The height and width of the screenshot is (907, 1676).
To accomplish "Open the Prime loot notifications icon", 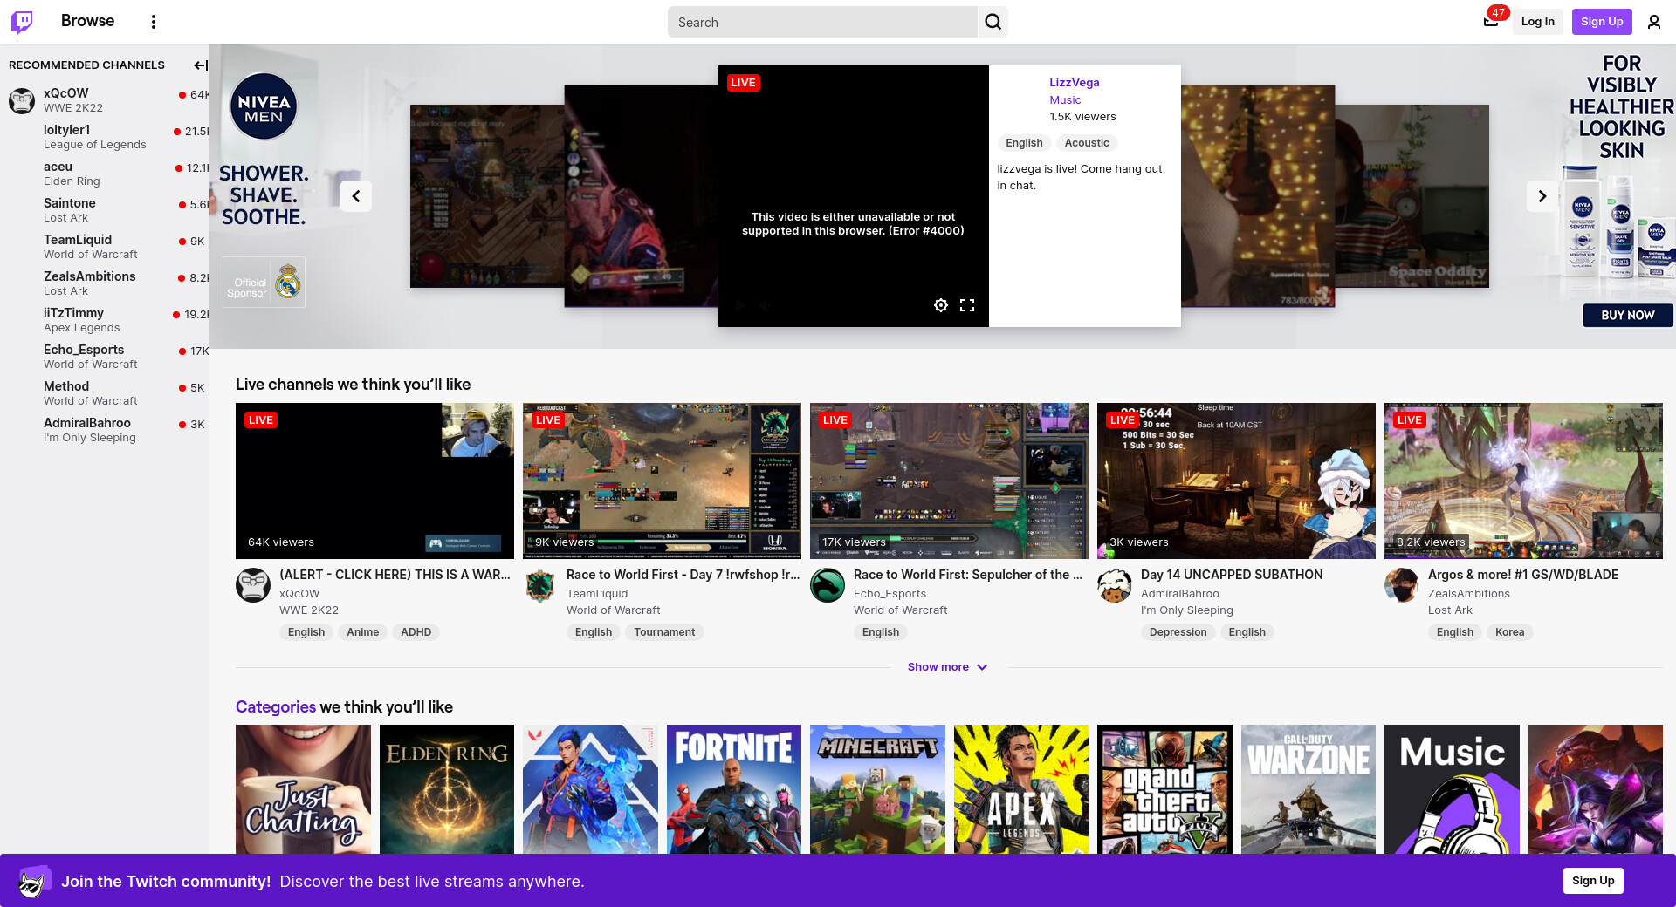I will coord(1491,22).
